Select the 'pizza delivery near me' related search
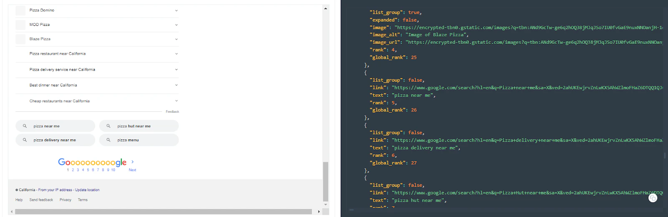Image resolution: width=668 pixels, height=217 pixels. 55,140
